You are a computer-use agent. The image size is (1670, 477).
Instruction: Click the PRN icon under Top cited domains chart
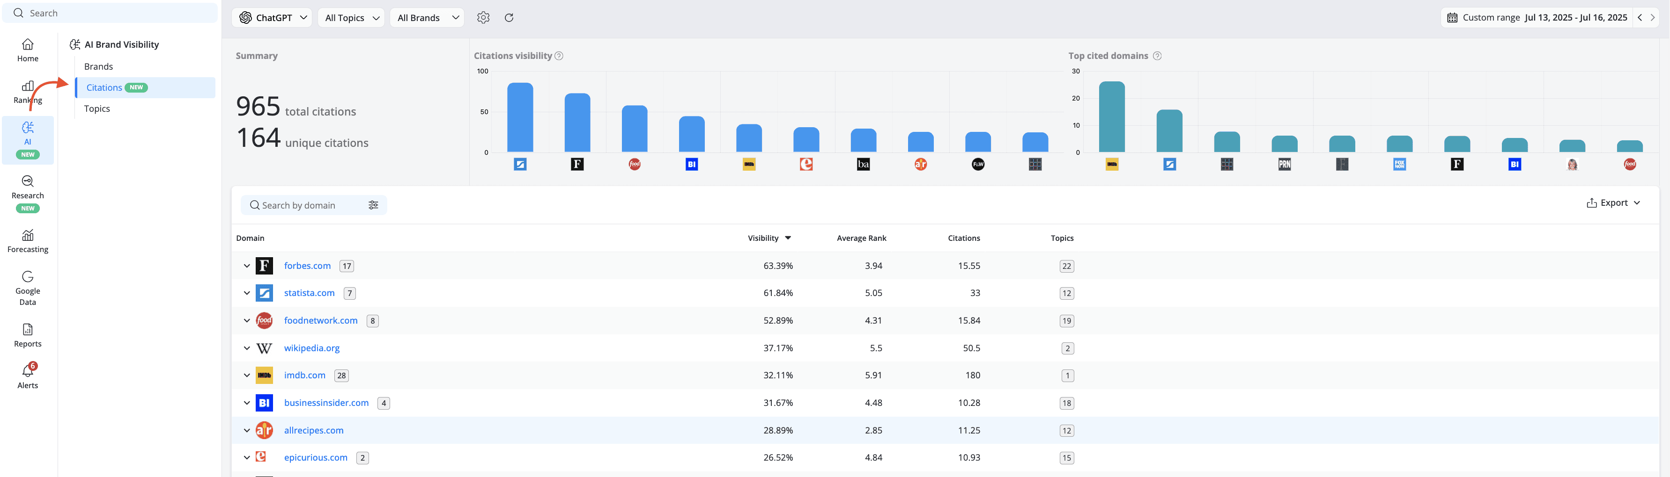1284,165
